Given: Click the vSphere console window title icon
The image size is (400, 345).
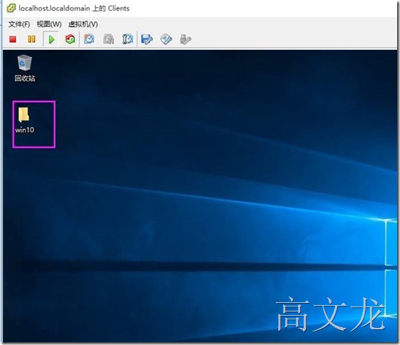Looking at the screenshot, I should click(x=11, y=8).
